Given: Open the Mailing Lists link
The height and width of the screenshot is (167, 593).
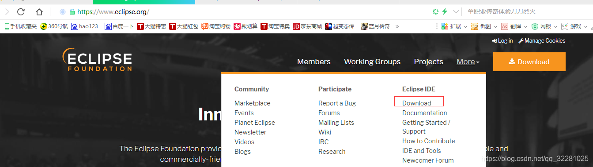Looking at the screenshot, I should point(336,123).
